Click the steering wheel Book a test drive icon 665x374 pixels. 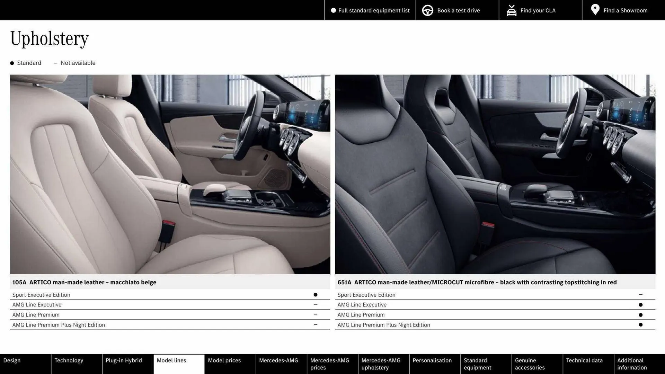point(428,10)
